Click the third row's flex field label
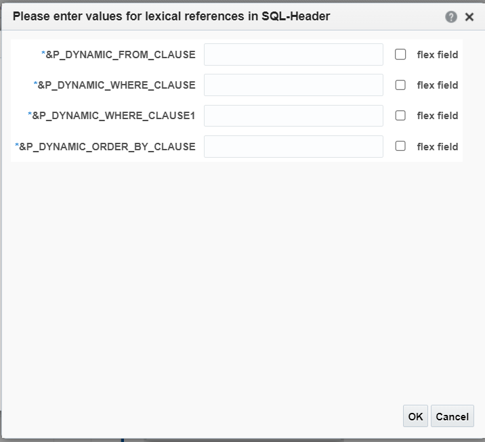 click(438, 116)
